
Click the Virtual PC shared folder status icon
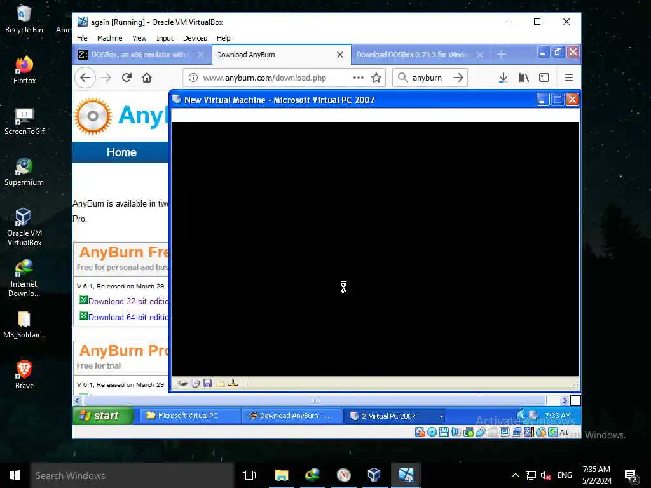(x=221, y=383)
